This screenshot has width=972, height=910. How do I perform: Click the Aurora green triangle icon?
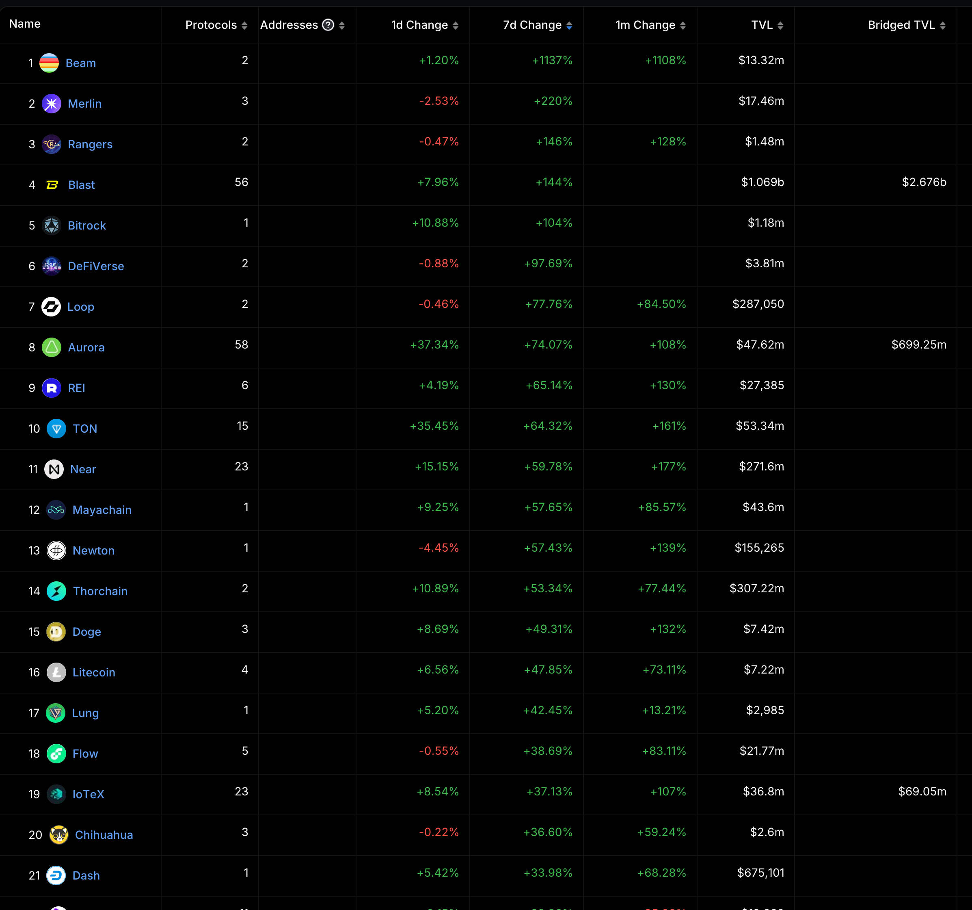pos(51,347)
